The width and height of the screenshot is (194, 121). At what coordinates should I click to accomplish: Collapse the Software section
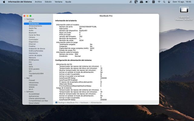[25, 92]
